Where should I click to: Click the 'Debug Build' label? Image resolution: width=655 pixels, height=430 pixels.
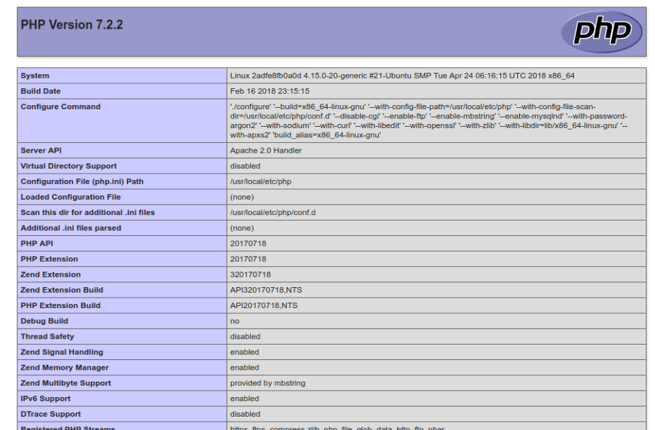(44, 321)
